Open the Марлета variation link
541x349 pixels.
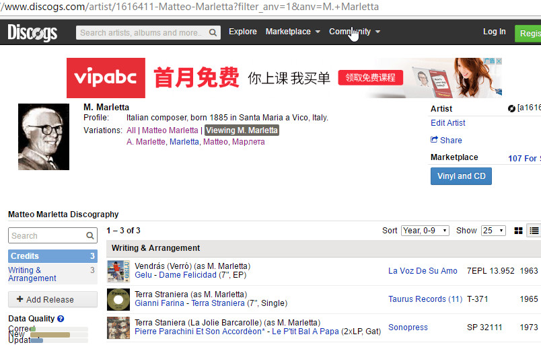coord(248,142)
